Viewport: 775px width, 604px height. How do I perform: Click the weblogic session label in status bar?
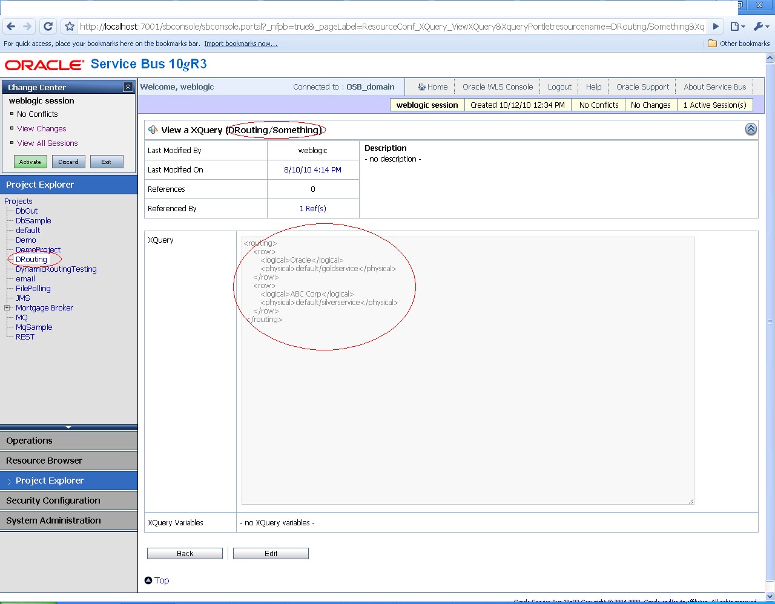(x=427, y=105)
